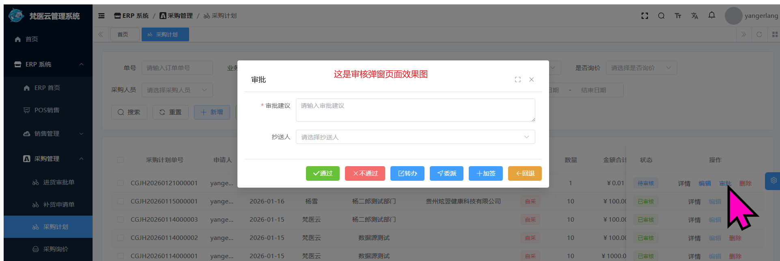Click the green 通过 button
Viewport: 780px width, 261px height.
(323, 173)
